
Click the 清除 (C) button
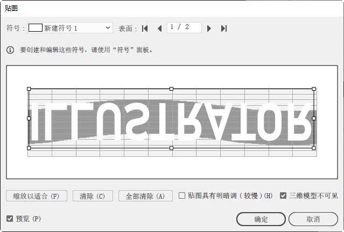pos(93,196)
